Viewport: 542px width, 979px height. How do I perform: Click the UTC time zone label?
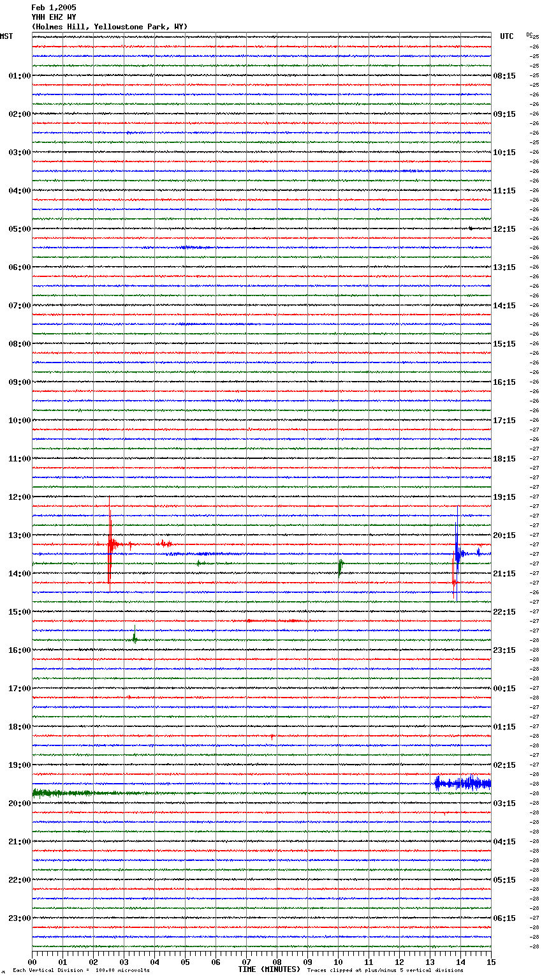pos(506,36)
